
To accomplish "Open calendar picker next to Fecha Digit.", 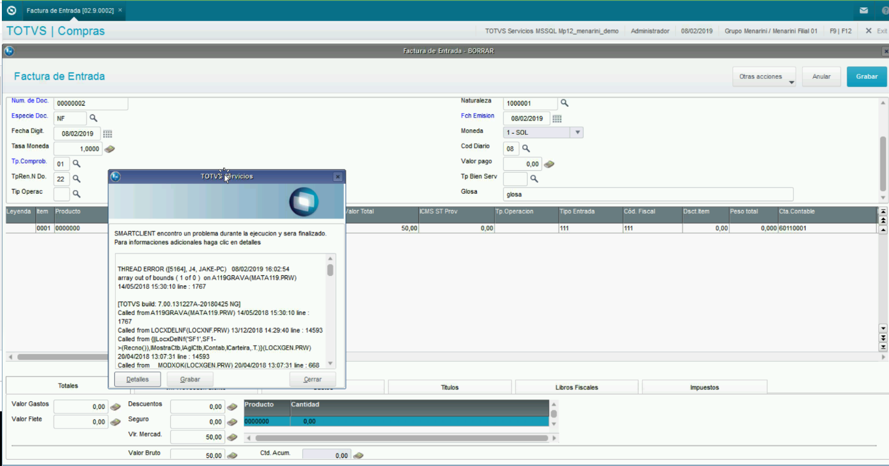I will click(107, 134).
